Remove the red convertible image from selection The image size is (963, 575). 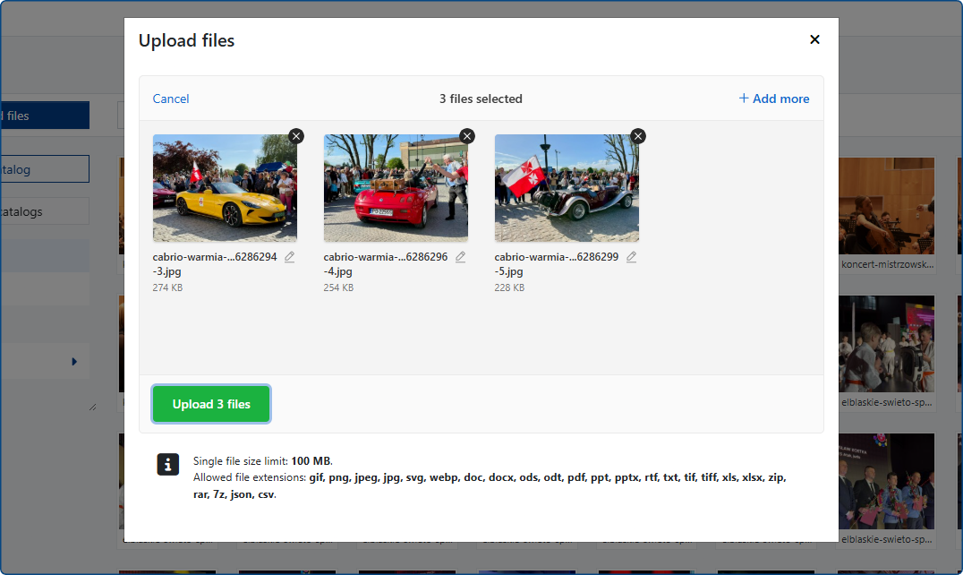tap(467, 136)
